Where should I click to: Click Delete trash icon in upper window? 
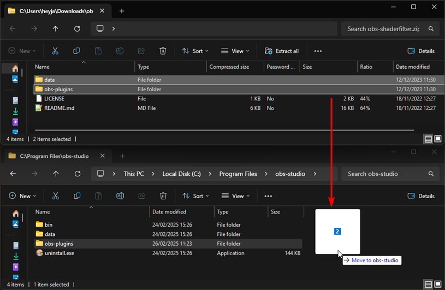point(163,51)
